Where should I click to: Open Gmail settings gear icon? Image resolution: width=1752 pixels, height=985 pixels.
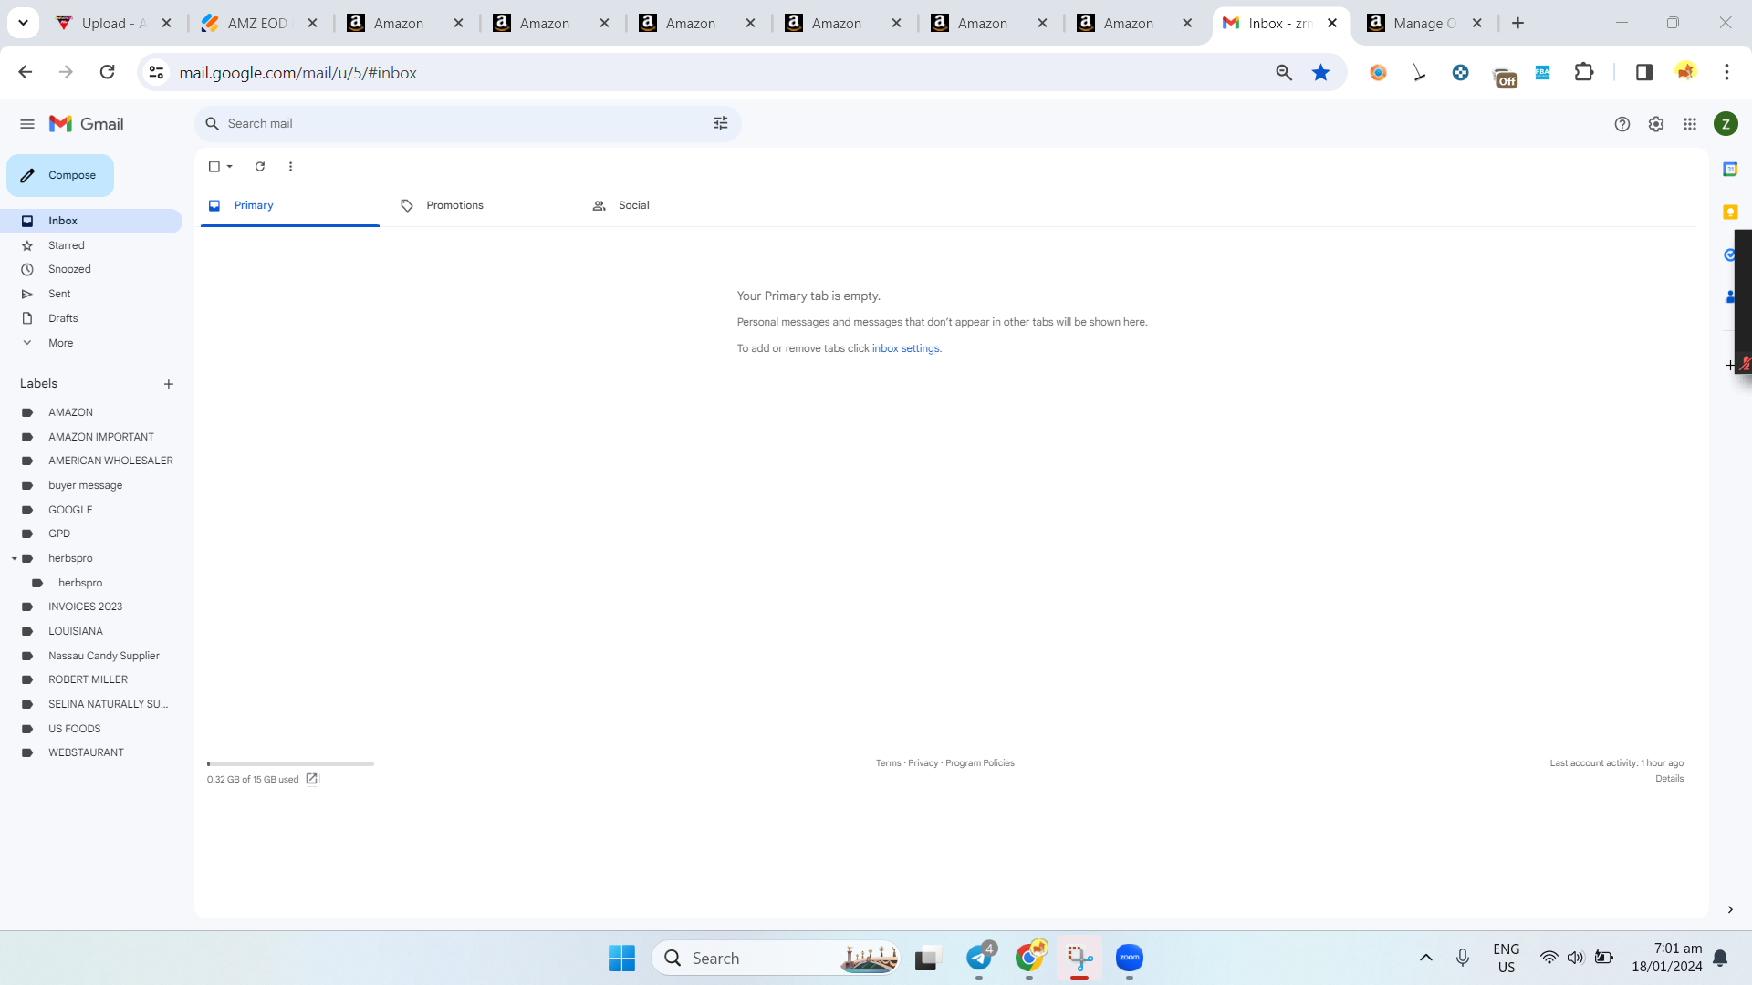click(x=1656, y=124)
